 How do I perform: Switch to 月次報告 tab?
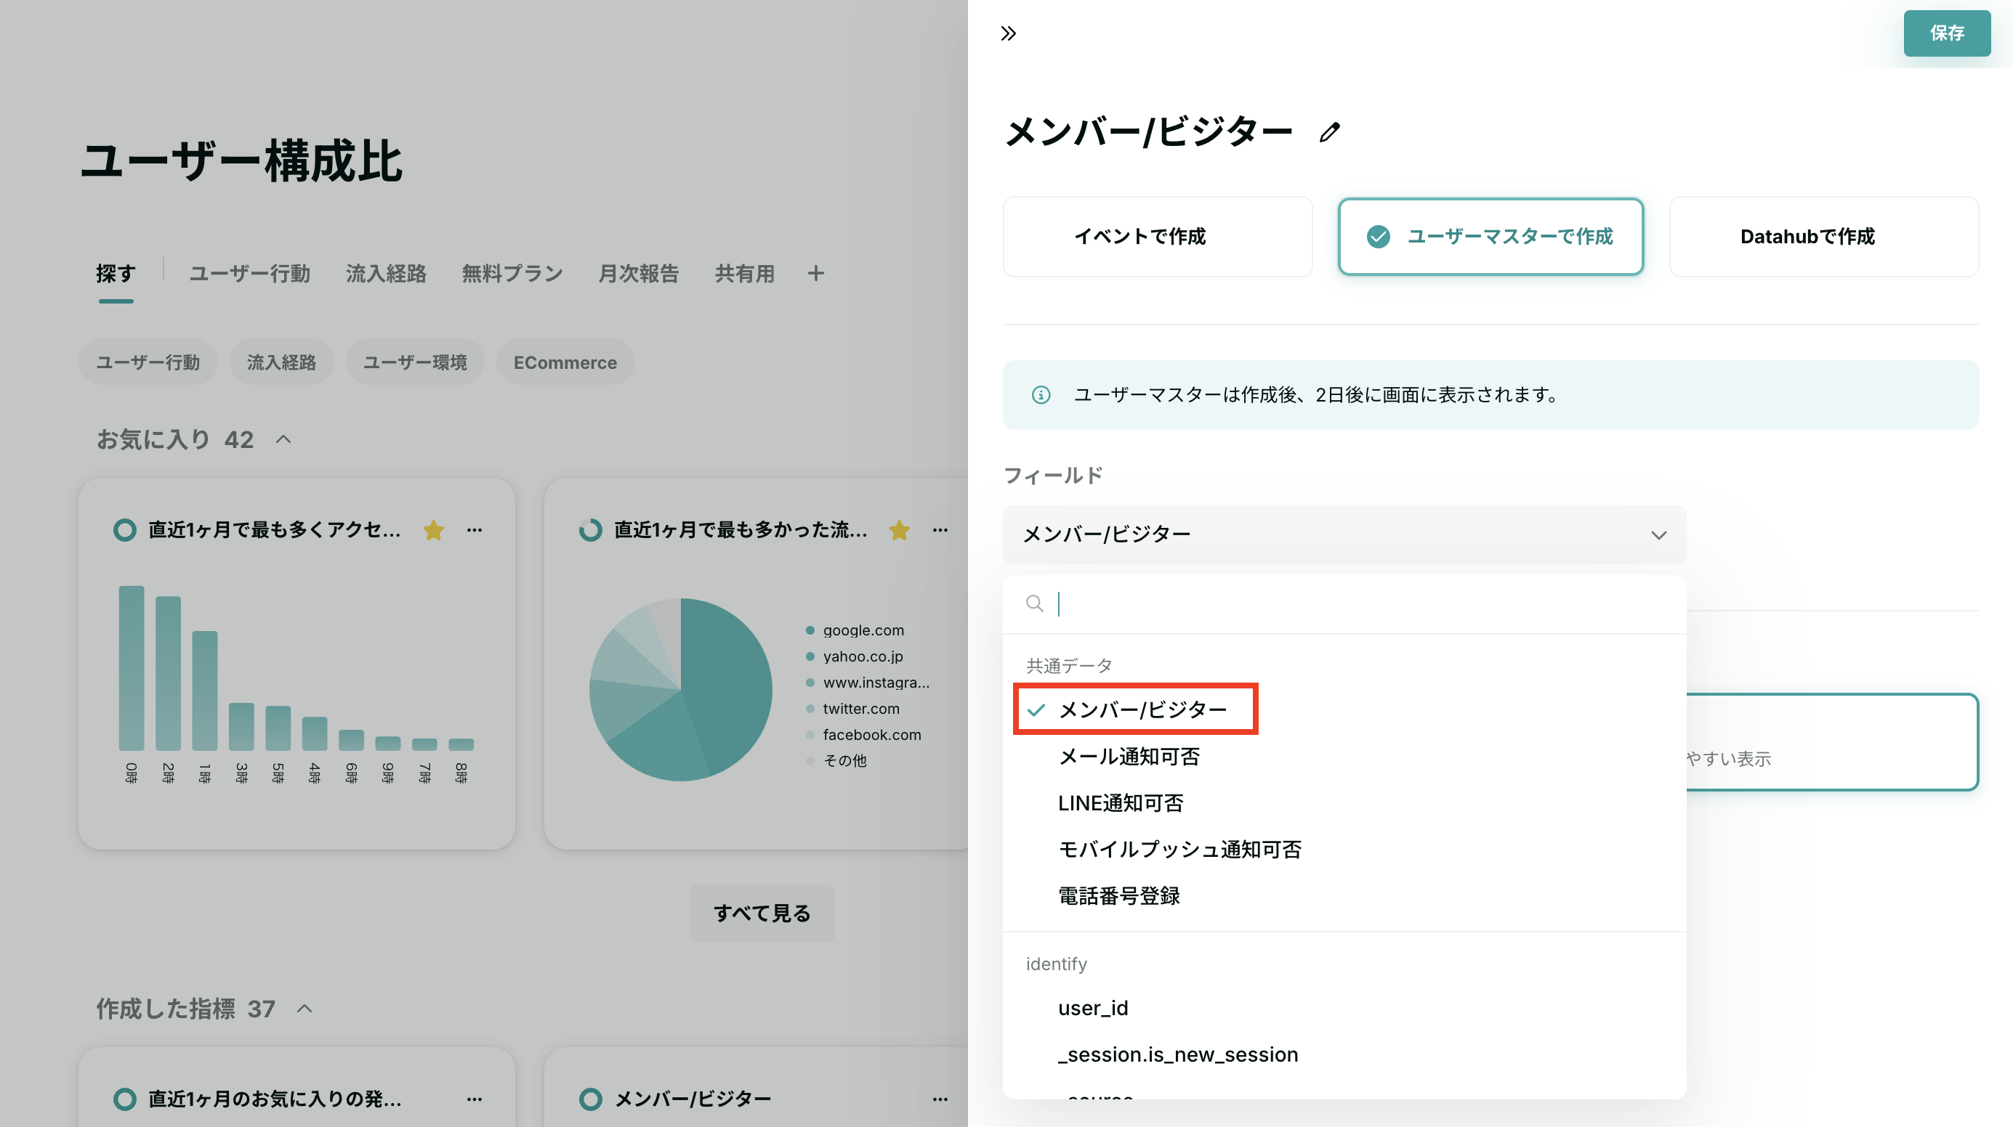pos(639,273)
